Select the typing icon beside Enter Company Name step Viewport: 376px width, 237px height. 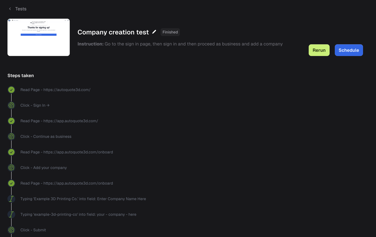(11, 199)
